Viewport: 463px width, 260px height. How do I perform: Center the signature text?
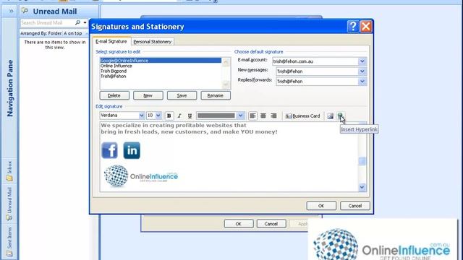click(x=263, y=116)
